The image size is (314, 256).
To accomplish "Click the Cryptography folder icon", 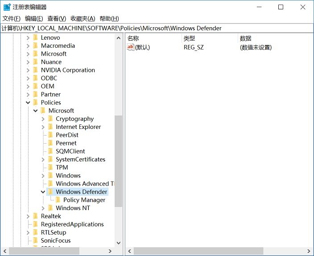I will point(50,119).
